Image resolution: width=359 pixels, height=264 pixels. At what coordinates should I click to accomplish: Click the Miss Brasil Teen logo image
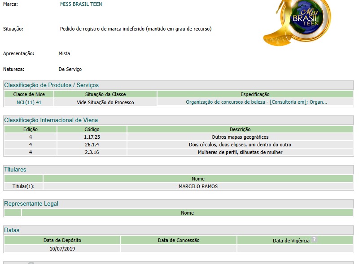click(x=297, y=22)
